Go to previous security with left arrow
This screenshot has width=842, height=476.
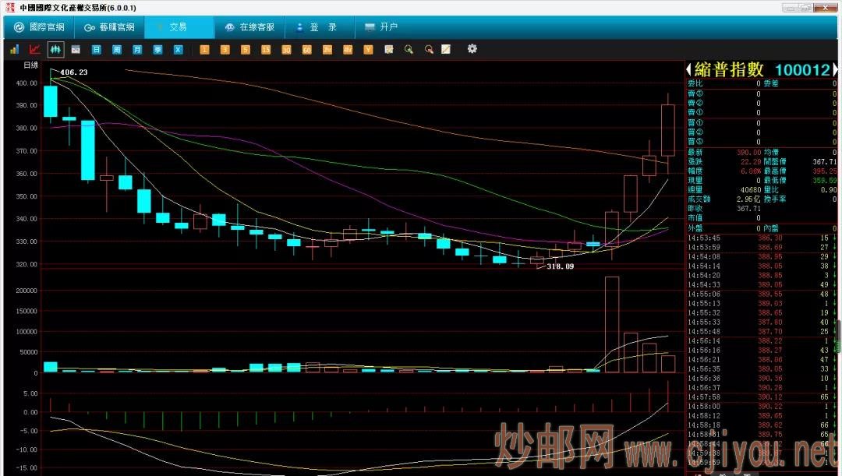tap(688, 70)
